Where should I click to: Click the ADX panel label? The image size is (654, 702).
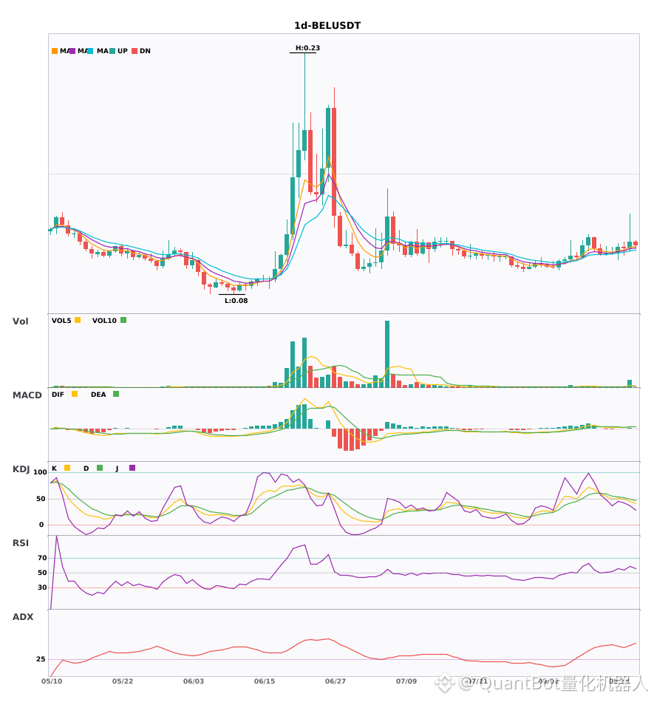tap(23, 617)
